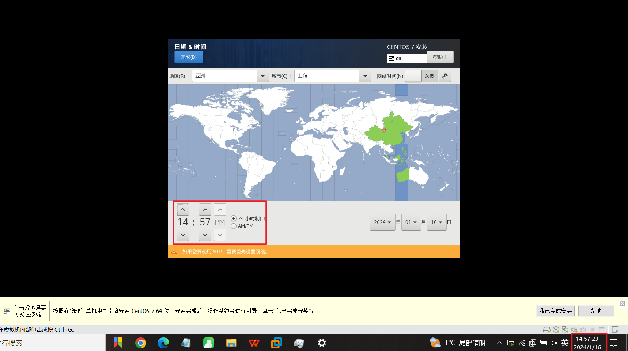
Task: Click VMware USB download-arrow status icon
Action: (583, 329)
